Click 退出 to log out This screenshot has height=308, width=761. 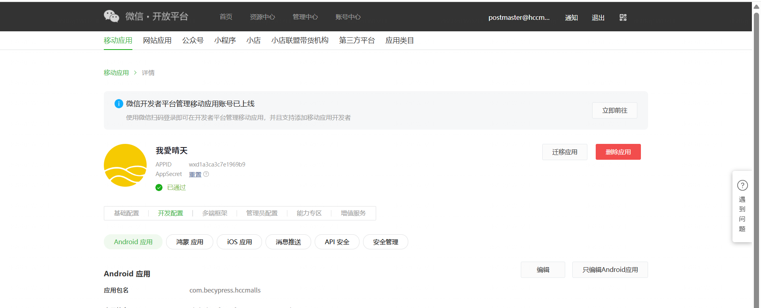tap(598, 17)
